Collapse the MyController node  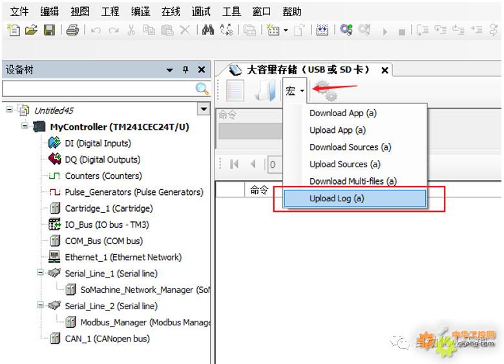pyautogui.click(x=25, y=125)
